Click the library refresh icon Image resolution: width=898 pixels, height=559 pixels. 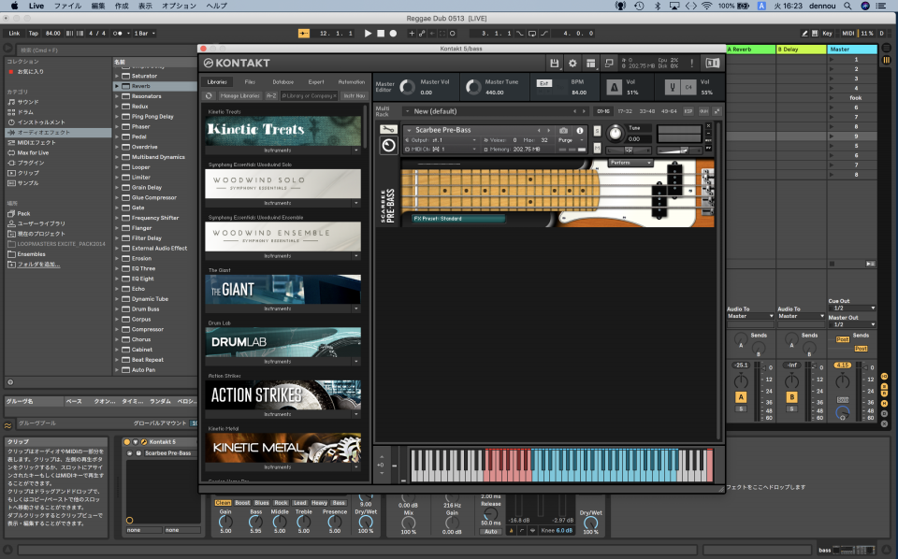point(210,95)
